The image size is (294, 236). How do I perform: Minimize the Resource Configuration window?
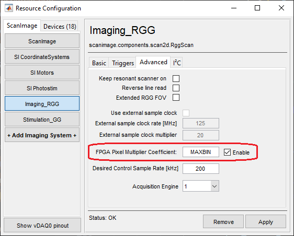[x=234, y=8]
